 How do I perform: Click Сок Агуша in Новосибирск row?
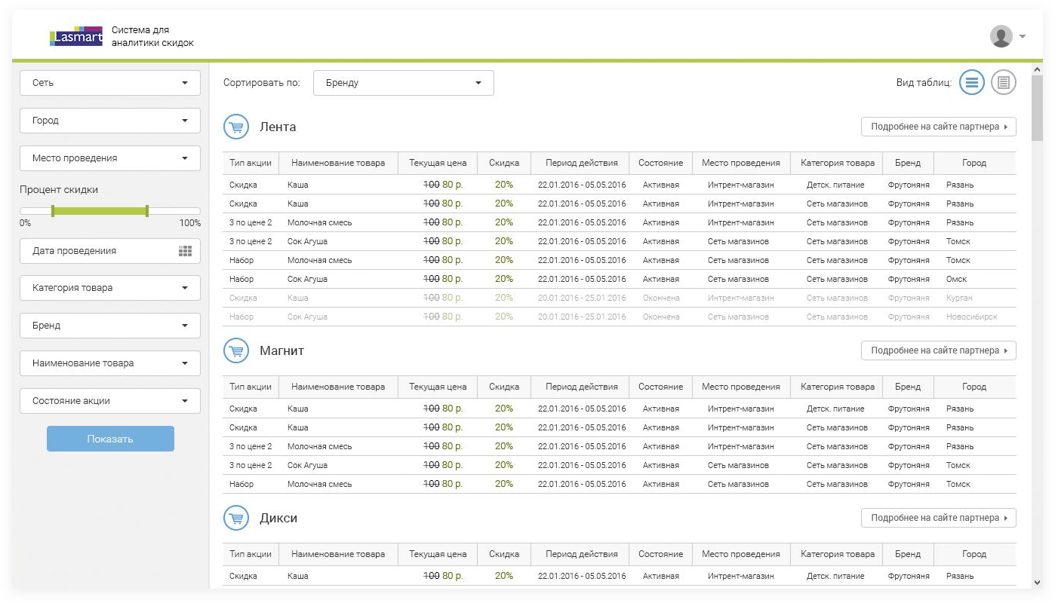click(x=307, y=317)
